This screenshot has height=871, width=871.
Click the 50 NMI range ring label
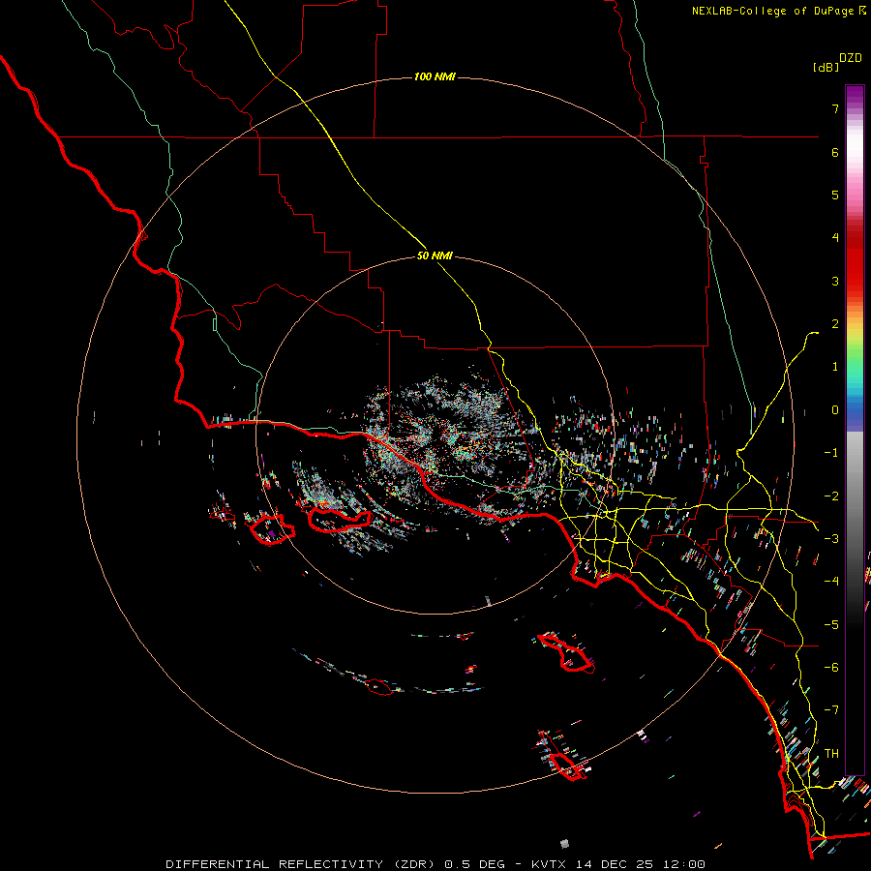pos(435,256)
